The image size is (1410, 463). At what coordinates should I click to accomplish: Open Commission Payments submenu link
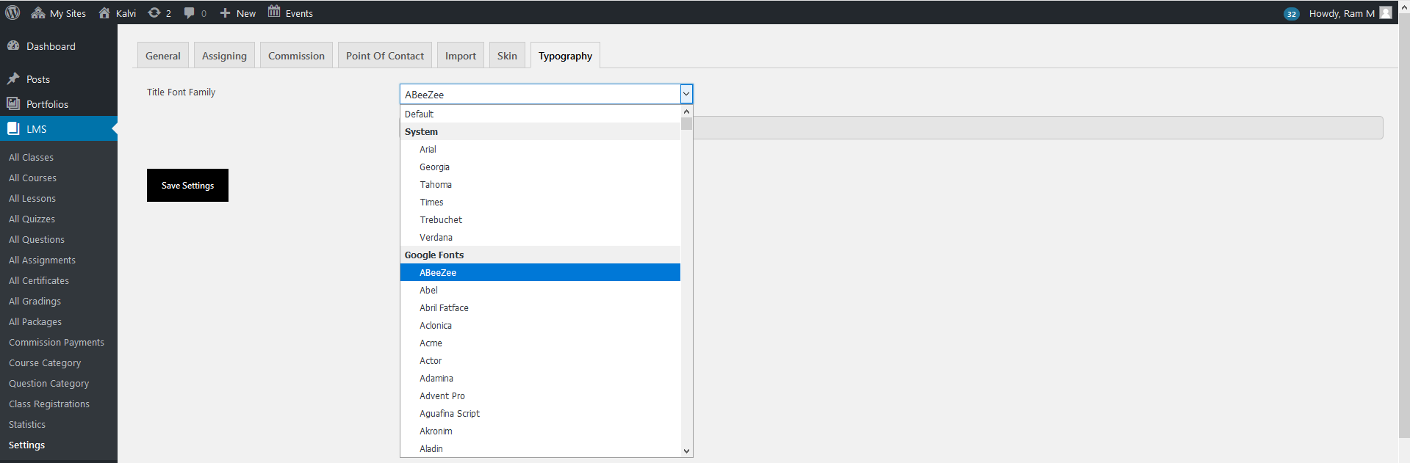click(x=57, y=342)
